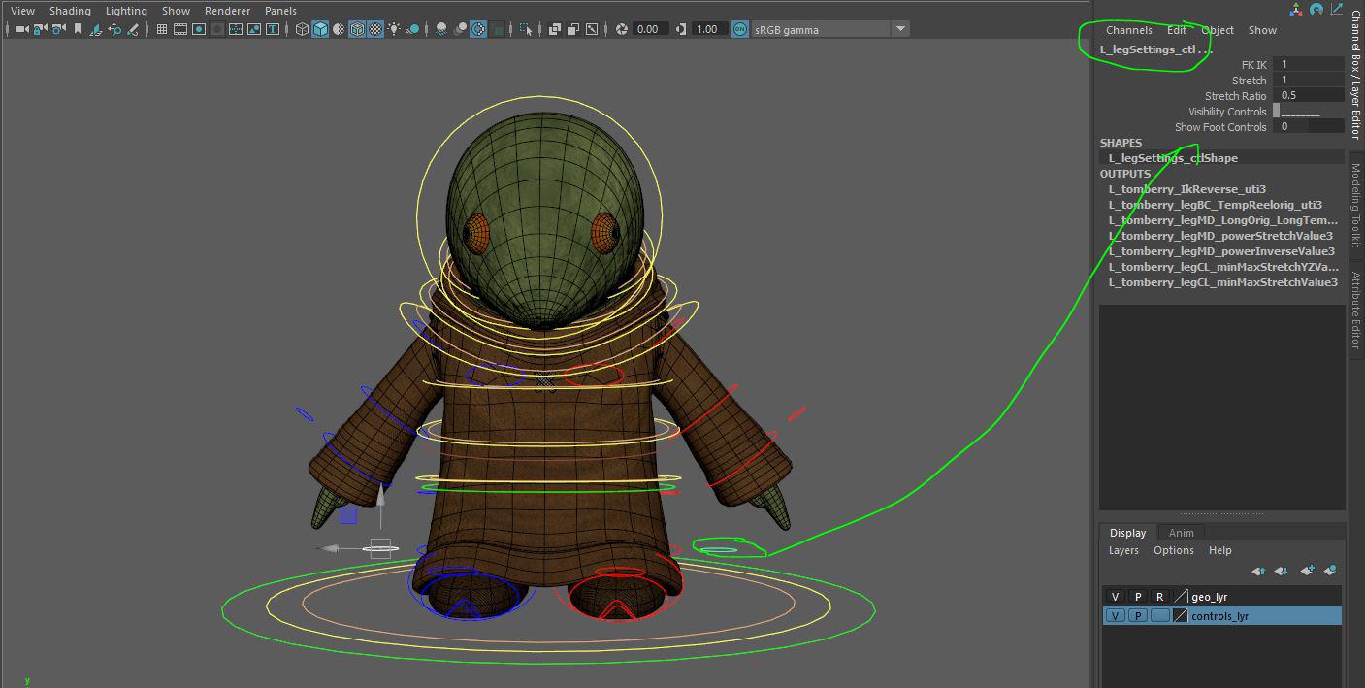Move selected layer up icon
Image resolution: width=1365 pixels, height=688 pixels.
coord(1258,571)
